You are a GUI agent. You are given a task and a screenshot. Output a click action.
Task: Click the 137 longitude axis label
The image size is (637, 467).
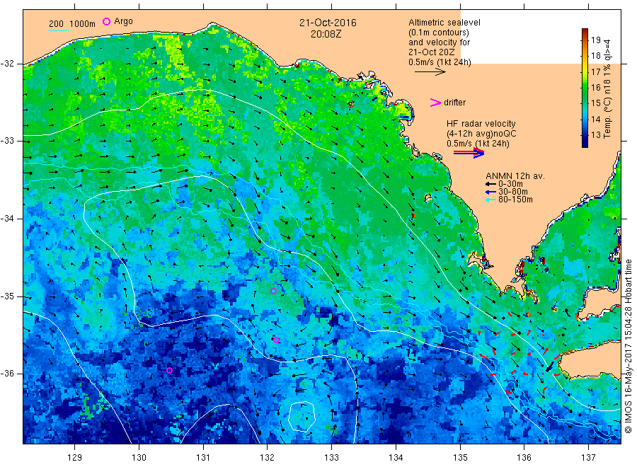(x=588, y=457)
